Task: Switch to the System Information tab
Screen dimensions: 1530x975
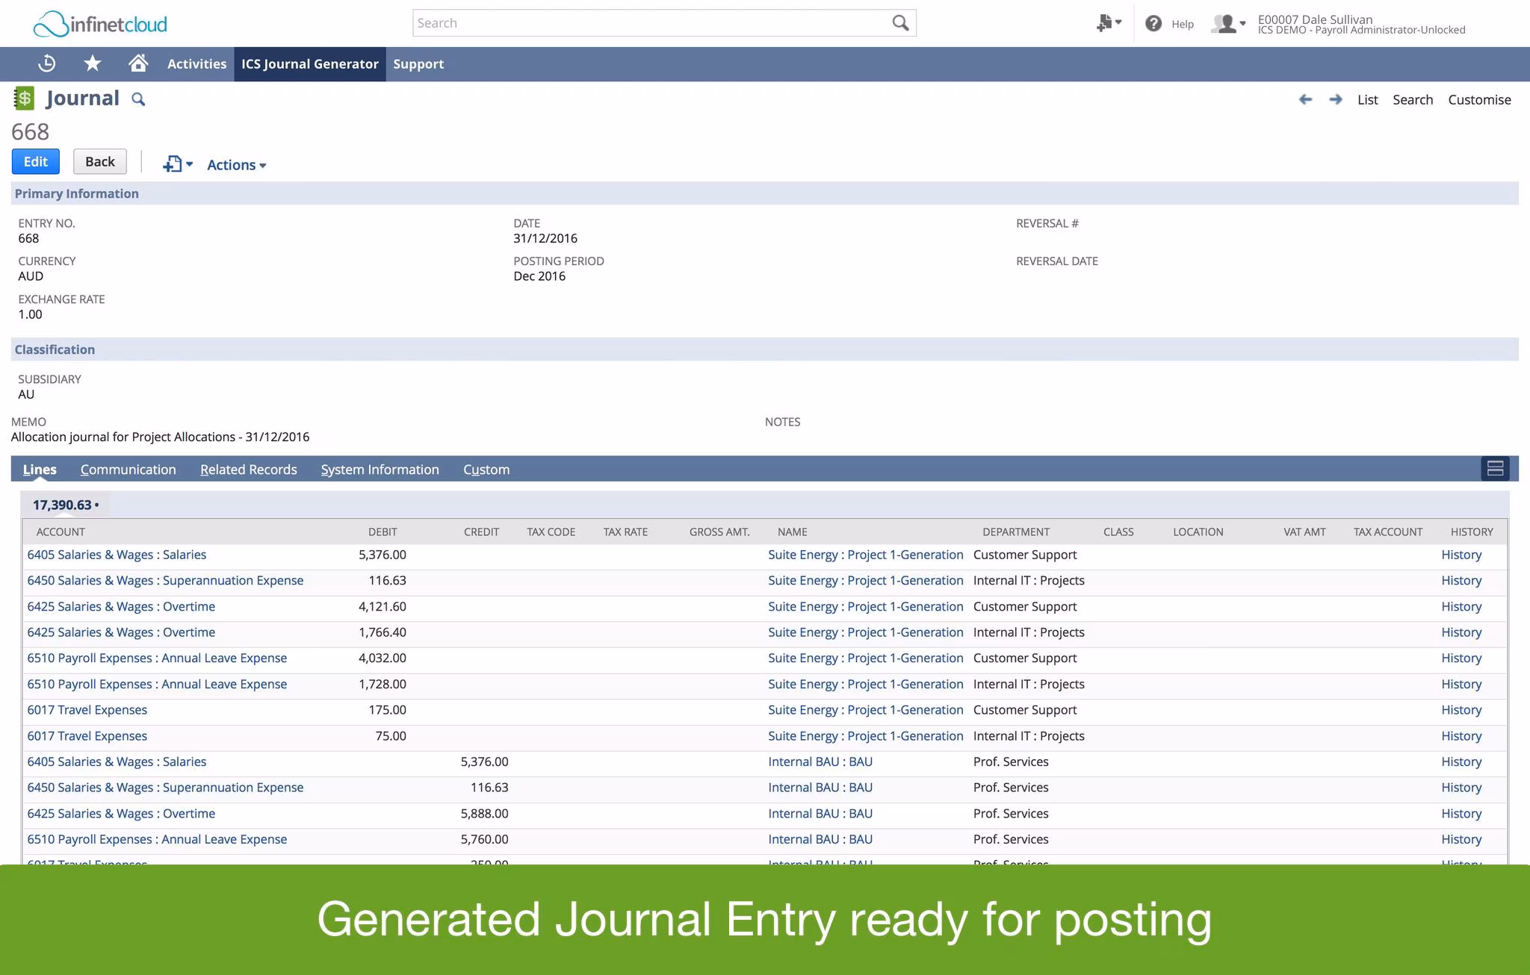Action: (x=380, y=470)
